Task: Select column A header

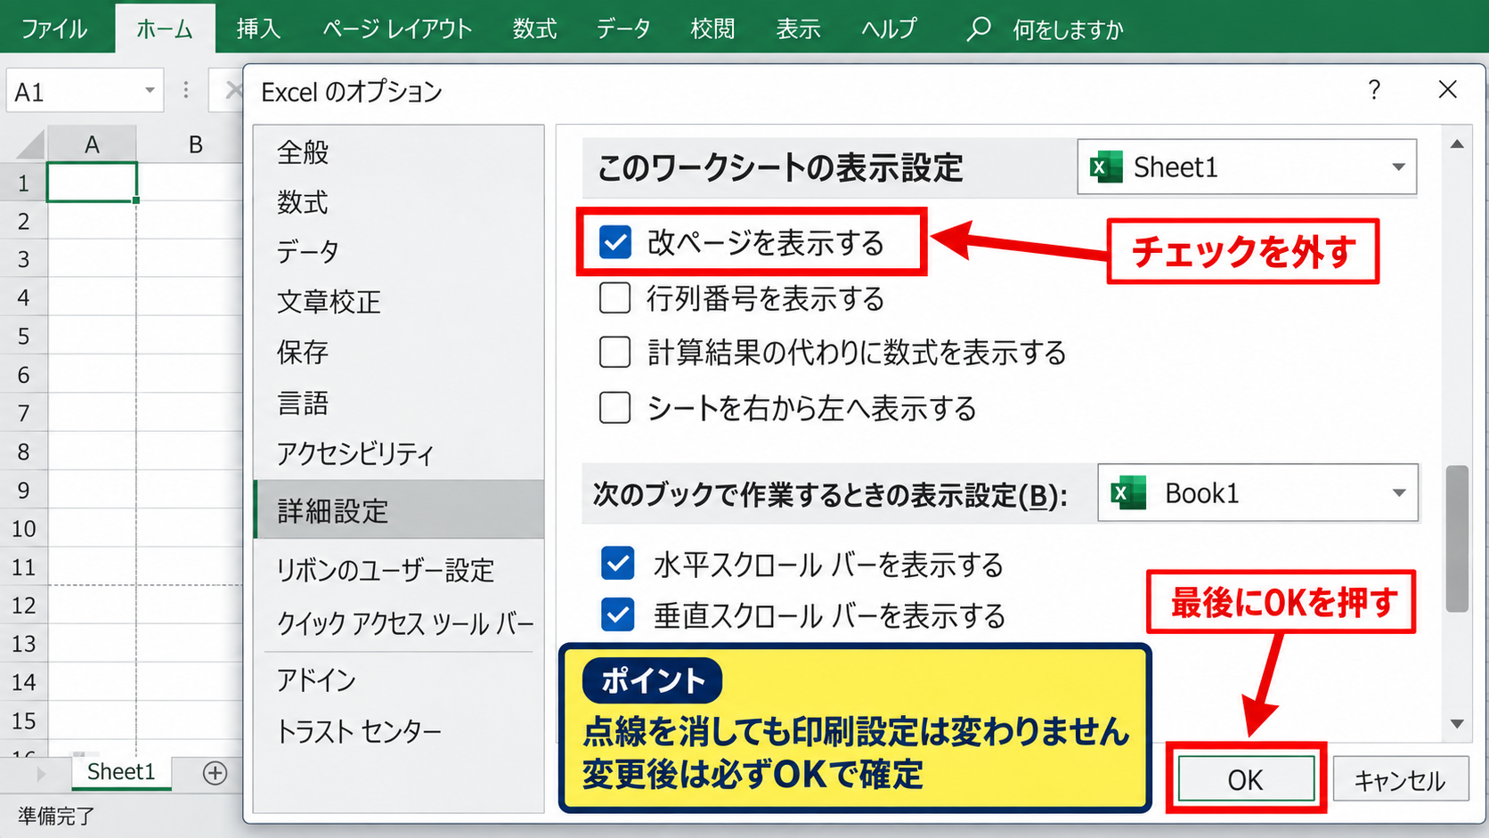Action: pos(92,144)
